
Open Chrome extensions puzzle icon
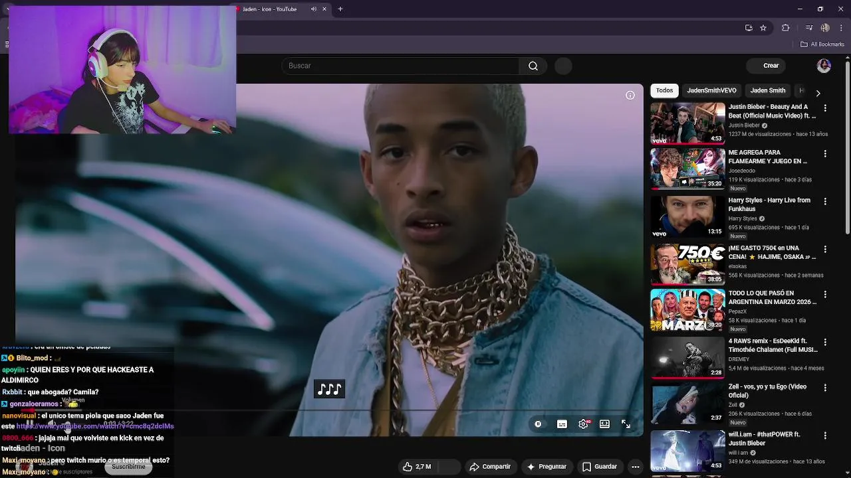[x=786, y=28]
